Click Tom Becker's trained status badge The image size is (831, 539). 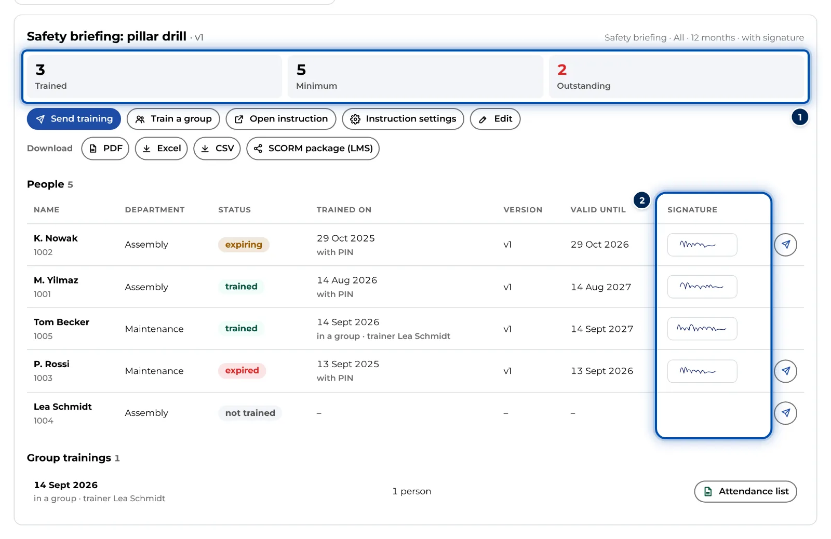tap(241, 329)
